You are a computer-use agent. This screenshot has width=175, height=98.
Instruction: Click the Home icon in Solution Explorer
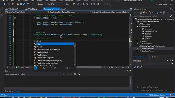click(x=141, y=13)
